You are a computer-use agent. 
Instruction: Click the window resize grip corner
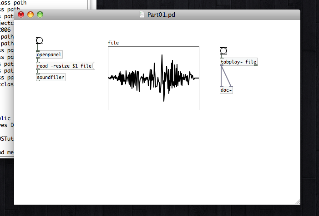(297, 201)
